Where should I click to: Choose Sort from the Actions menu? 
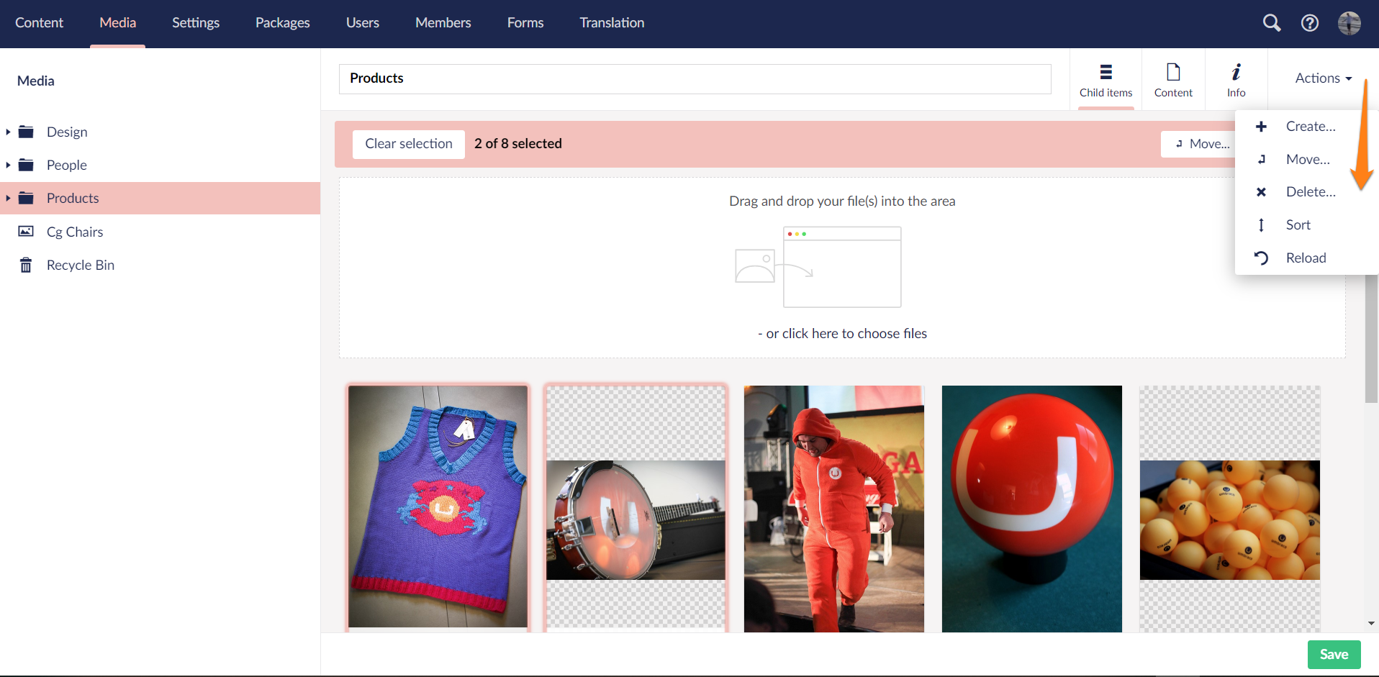tap(1298, 224)
